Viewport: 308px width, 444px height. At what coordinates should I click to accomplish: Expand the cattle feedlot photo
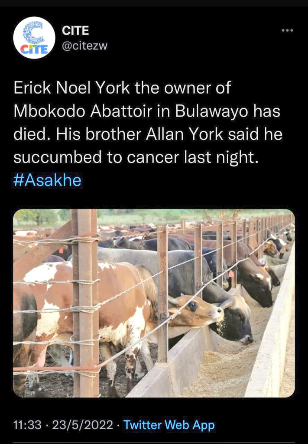[154, 303]
